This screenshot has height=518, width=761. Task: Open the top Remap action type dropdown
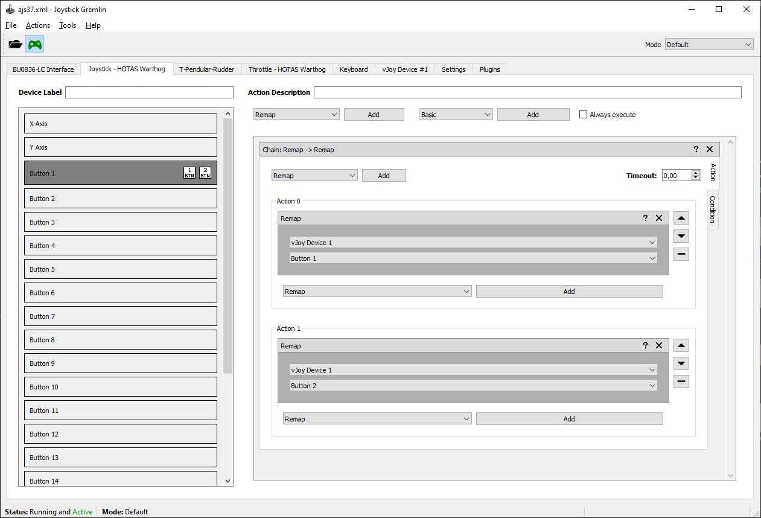296,115
